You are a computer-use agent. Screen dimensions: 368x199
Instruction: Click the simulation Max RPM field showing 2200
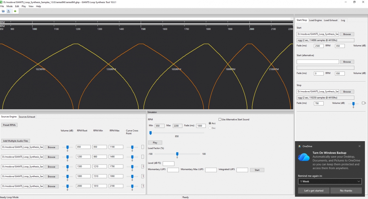[x=177, y=126]
